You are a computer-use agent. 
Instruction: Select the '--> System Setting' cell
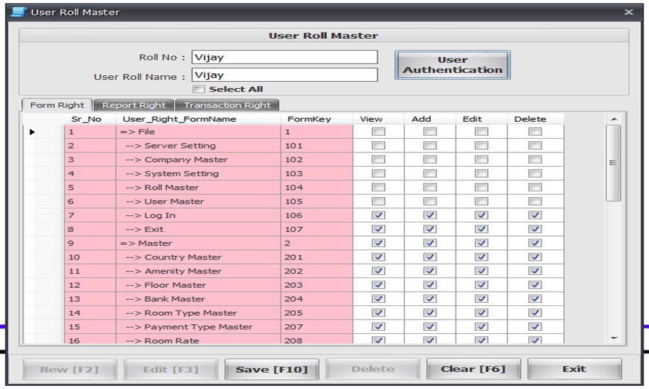coord(198,174)
